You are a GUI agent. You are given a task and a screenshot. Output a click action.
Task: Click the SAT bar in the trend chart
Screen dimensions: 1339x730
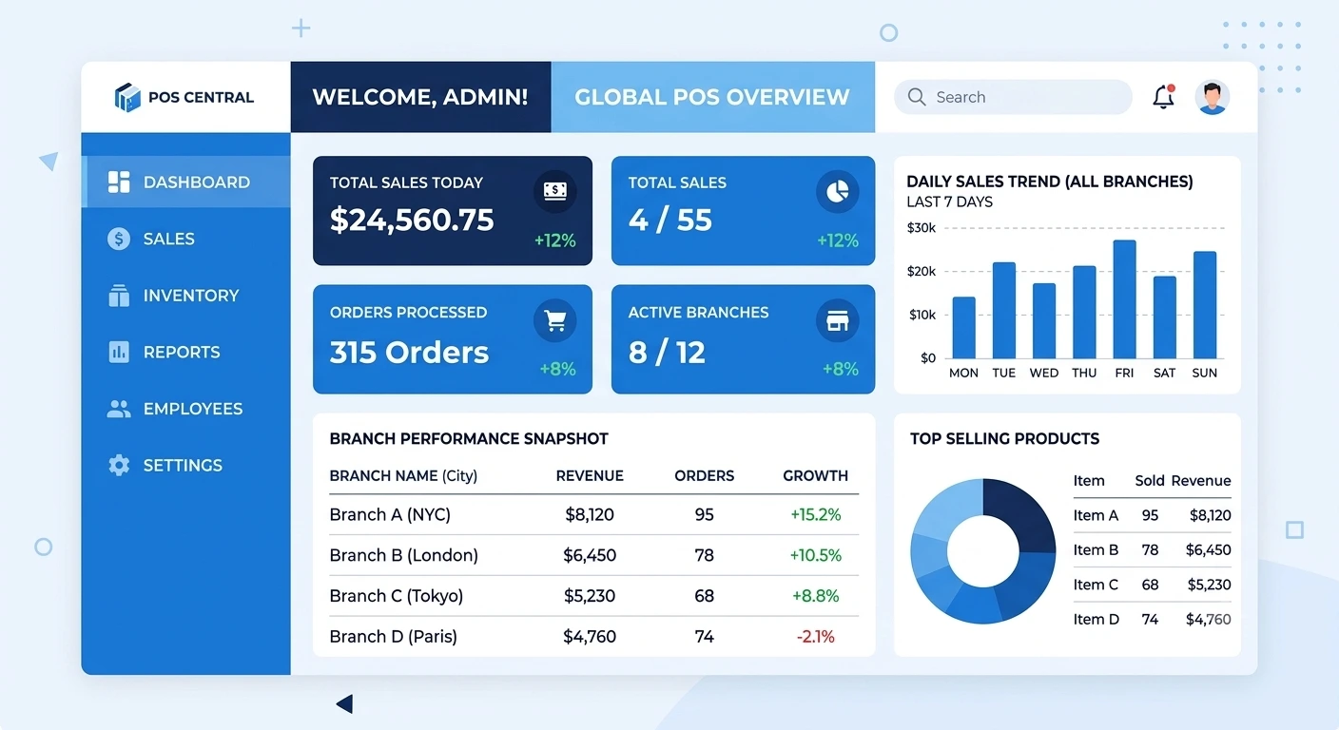click(1164, 317)
